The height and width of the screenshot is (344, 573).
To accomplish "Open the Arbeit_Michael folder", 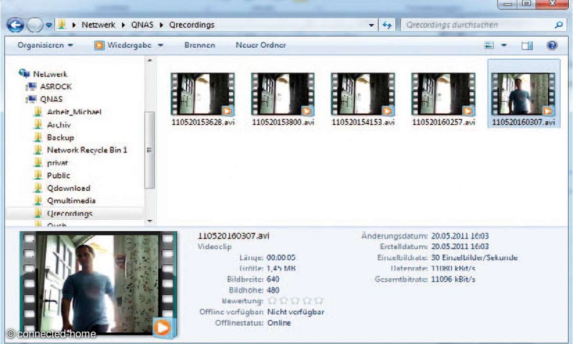I will click(74, 112).
